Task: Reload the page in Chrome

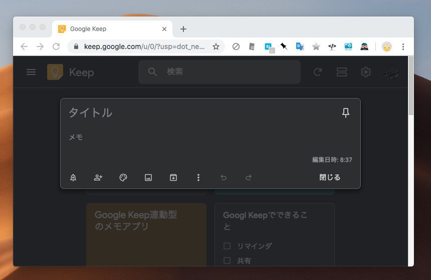Action: coord(56,46)
